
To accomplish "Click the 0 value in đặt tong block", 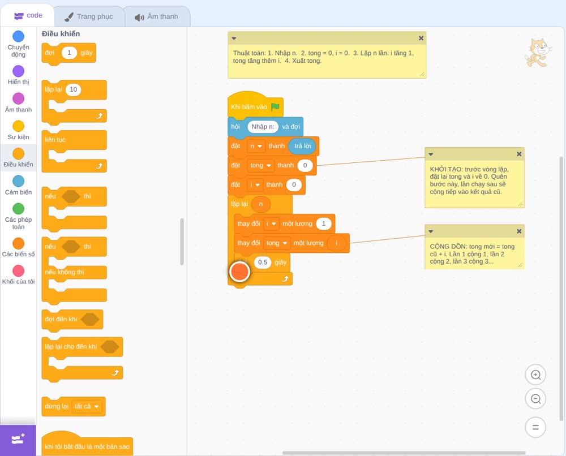I will tap(305, 166).
